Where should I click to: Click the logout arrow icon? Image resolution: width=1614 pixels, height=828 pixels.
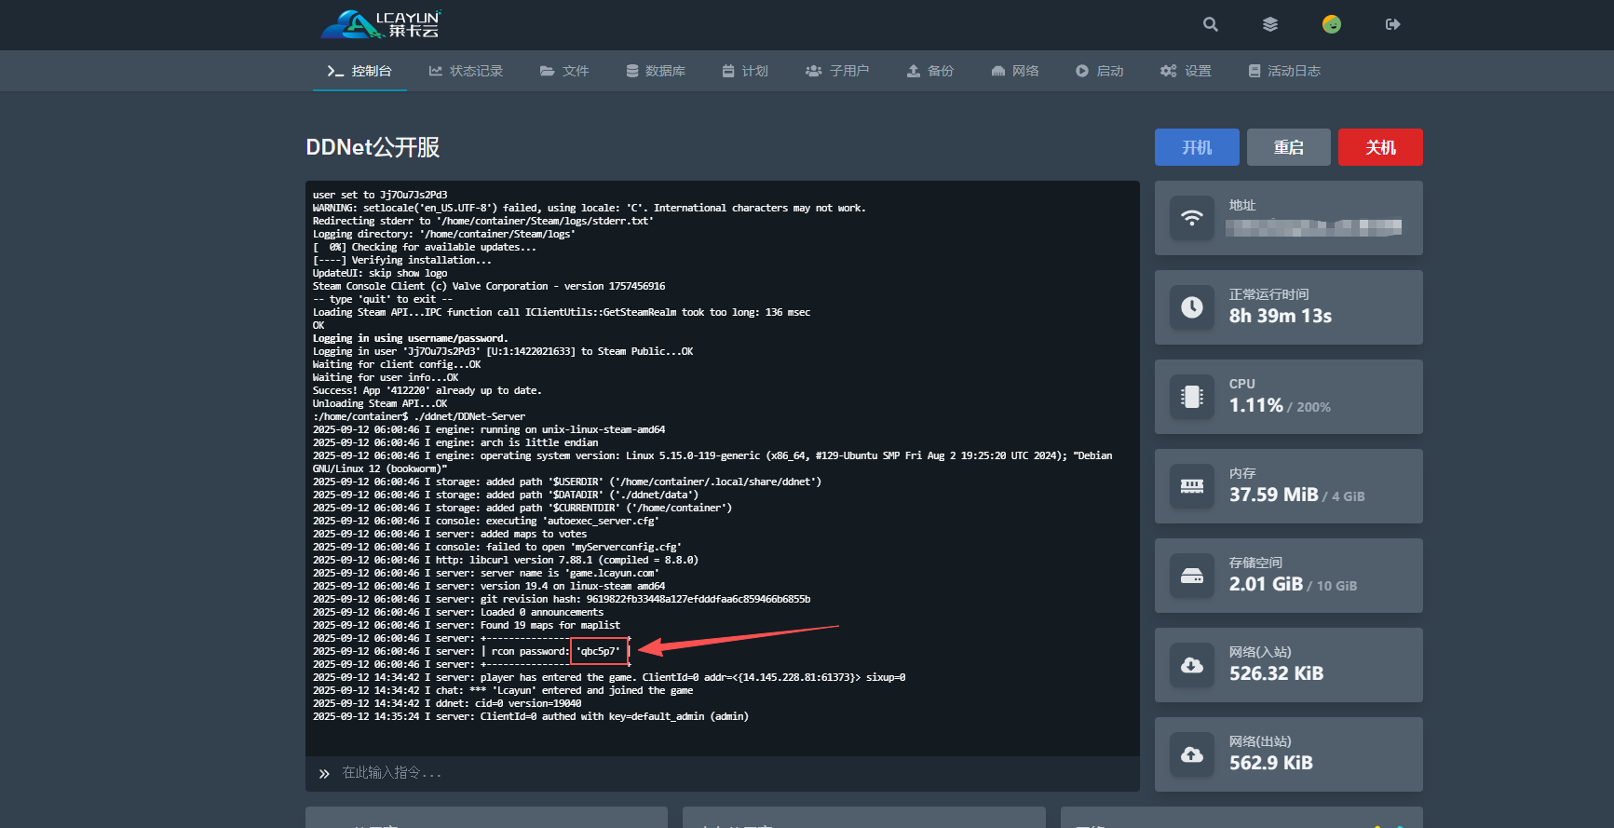pyautogui.click(x=1392, y=24)
